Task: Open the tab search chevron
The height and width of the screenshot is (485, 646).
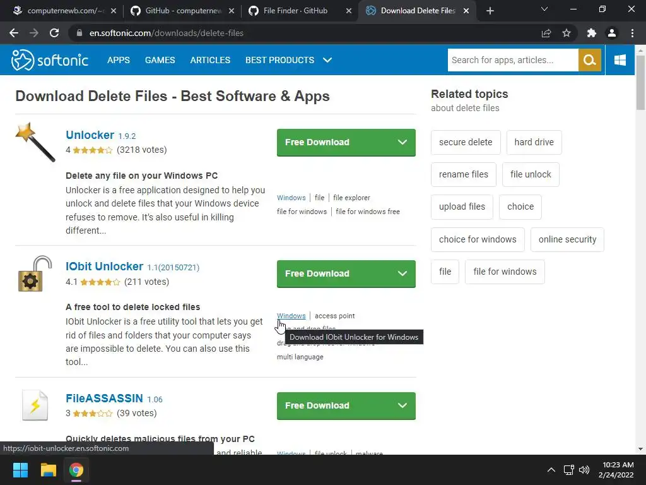Action: [544, 9]
